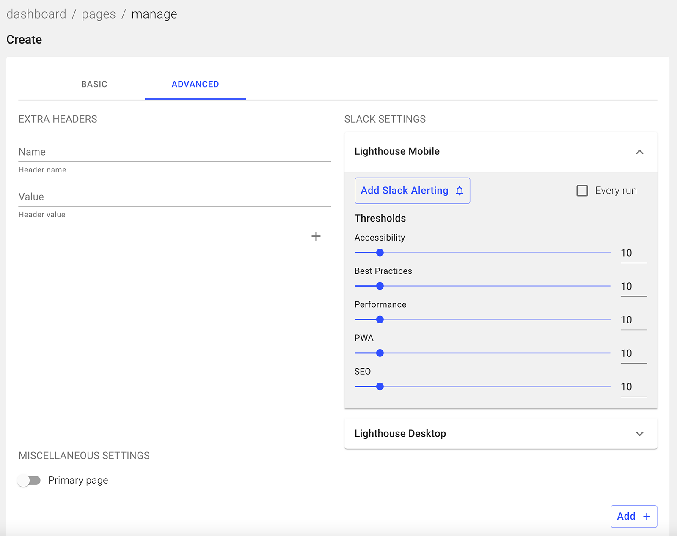Tick the Every run checkbox

tap(582, 191)
